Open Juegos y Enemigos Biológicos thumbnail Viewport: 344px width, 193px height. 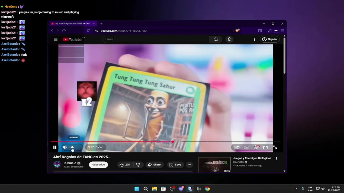point(214,165)
